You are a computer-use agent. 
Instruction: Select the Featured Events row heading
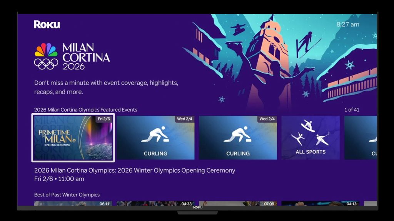pos(85,110)
